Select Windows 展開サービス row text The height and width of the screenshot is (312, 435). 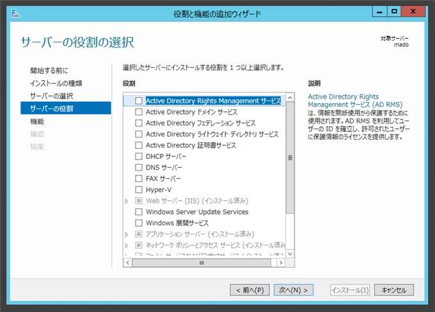pyautogui.click(x=177, y=223)
